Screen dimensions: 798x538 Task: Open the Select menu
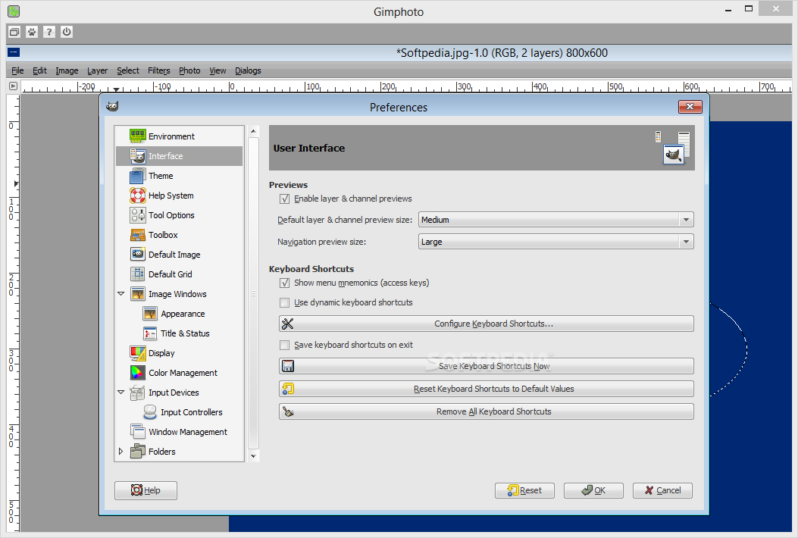click(x=128, y=70)
